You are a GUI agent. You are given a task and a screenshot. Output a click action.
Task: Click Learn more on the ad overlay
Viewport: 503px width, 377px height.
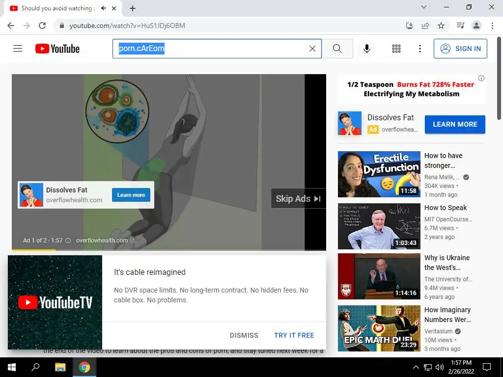point(131,195)
